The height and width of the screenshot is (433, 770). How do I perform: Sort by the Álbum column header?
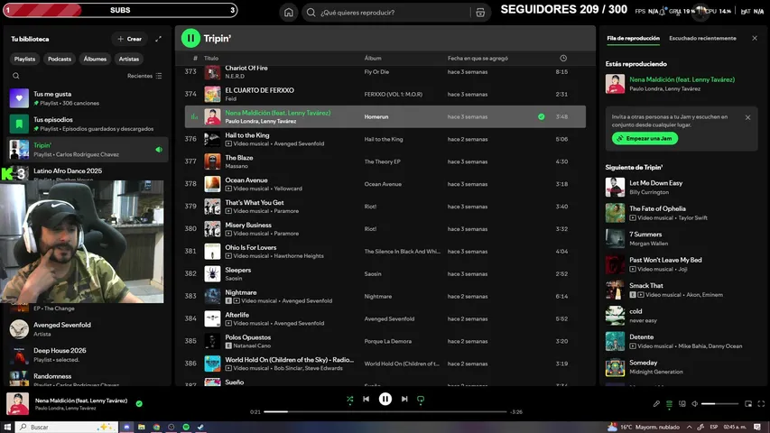(x=373, y=58)
